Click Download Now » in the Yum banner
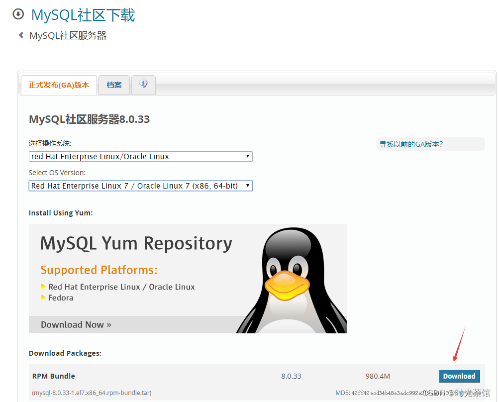 pyautogui.click(x=76, y=324)
